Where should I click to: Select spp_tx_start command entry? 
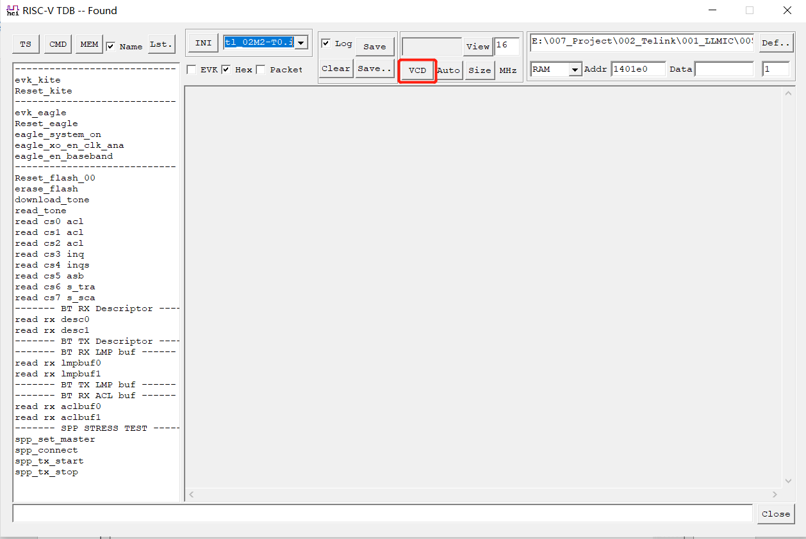[49, 461]
